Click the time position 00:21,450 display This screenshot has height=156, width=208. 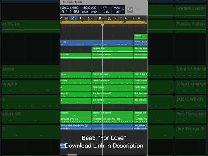[69, 7]
